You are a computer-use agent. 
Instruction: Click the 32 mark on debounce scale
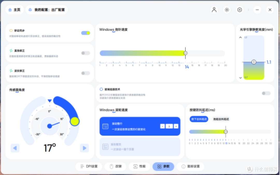270,143
